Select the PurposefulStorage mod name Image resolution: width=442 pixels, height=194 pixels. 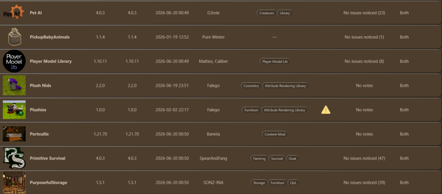point(49,182)
